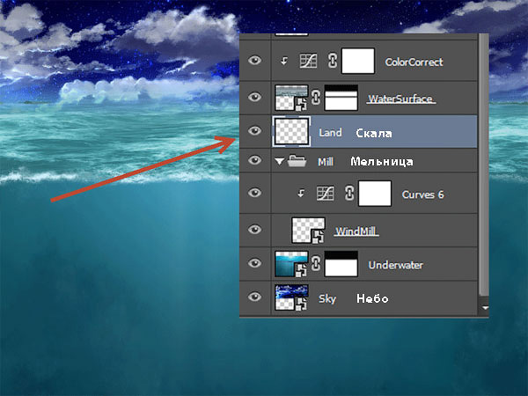The height and width of the screenshot is (396, 528).
Task: Click Underwater mask link chain icon
Action: [316, 264]
